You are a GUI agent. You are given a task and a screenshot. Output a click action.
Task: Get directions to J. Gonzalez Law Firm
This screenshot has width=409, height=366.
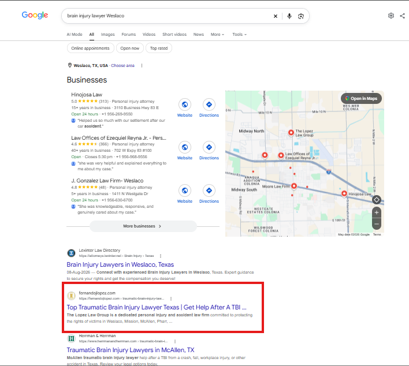click(209, 191)
